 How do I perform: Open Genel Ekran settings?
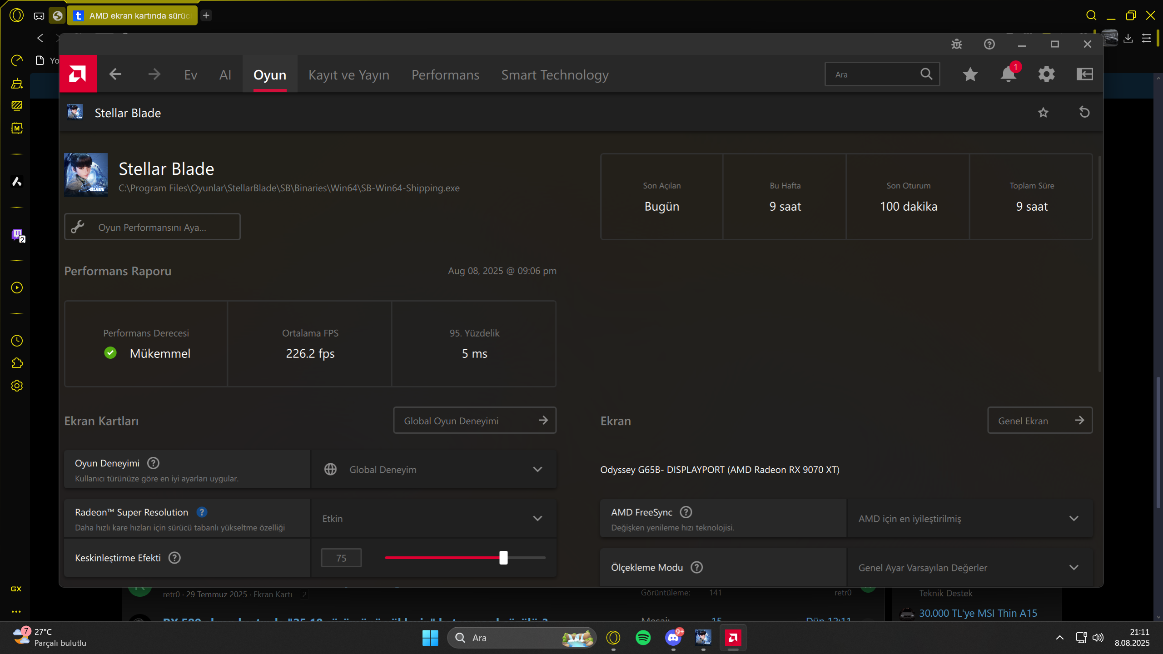(x=1040, y=421)
